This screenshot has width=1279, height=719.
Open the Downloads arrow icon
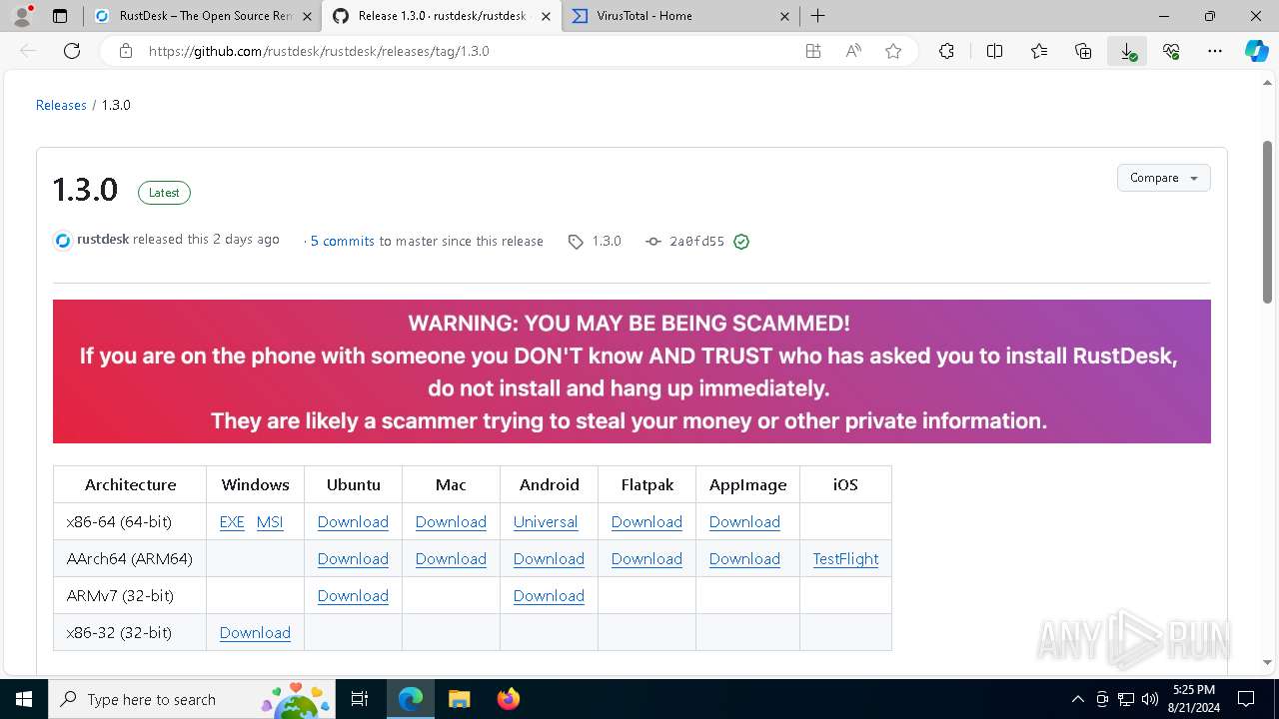coord(1127,51)
